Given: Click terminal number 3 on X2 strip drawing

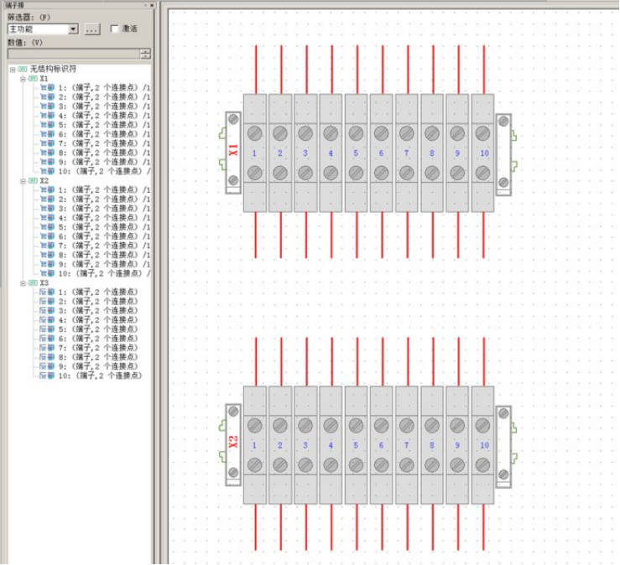Looking at the screenshot, I should [305, 445].
